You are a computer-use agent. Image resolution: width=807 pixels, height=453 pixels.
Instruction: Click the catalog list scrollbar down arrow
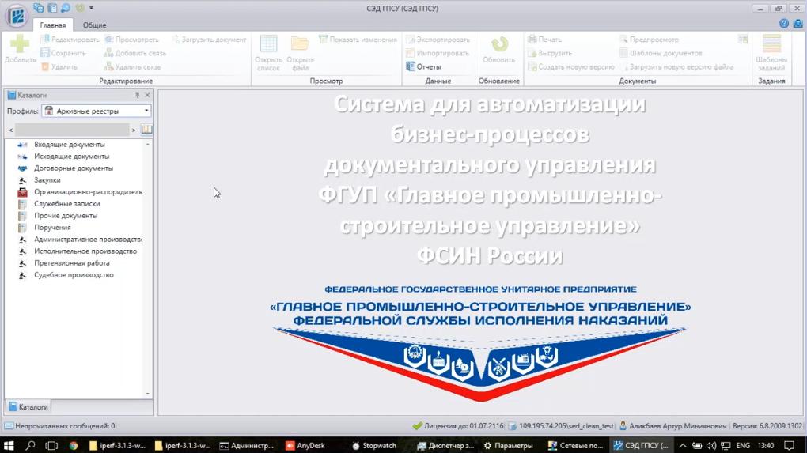point(148,394)
